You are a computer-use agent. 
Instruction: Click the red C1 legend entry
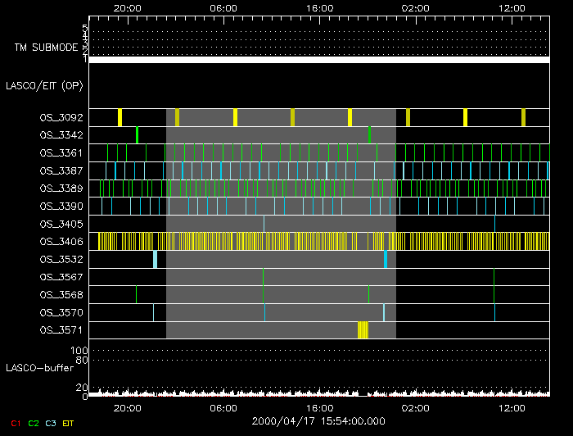coord(13,424)
